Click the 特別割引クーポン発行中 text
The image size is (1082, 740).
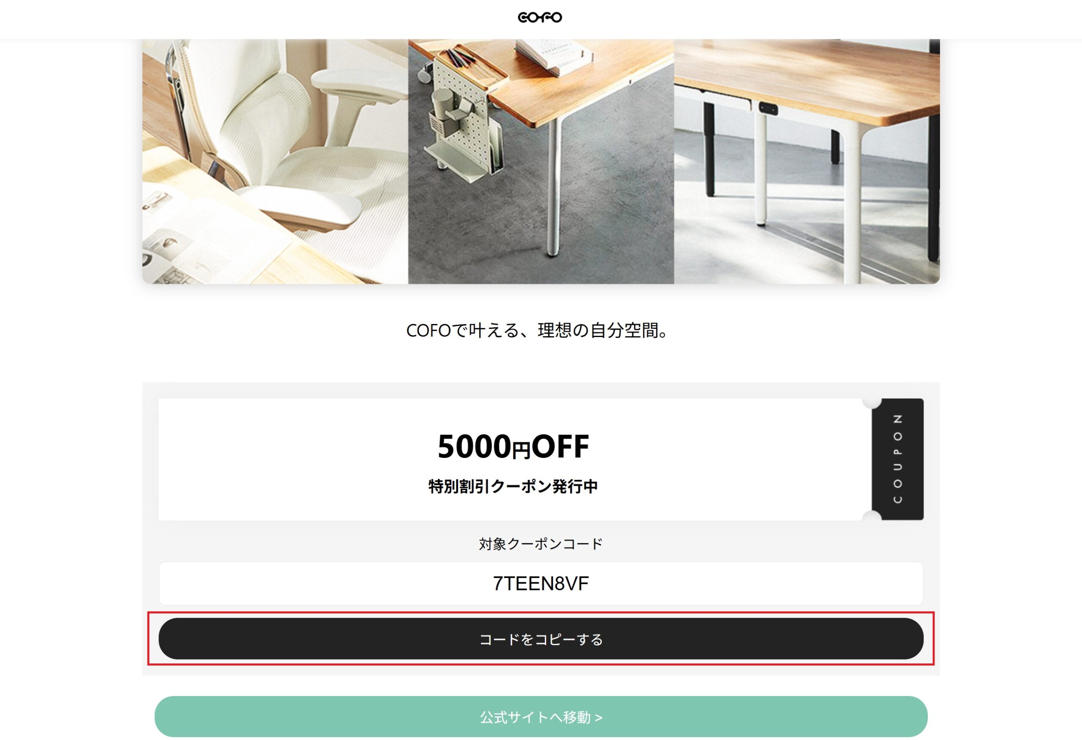click(513, 486)
